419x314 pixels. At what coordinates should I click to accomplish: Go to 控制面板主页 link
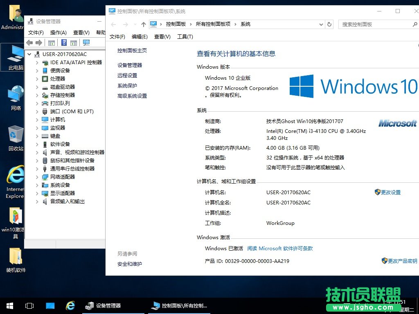coord(132,50)
